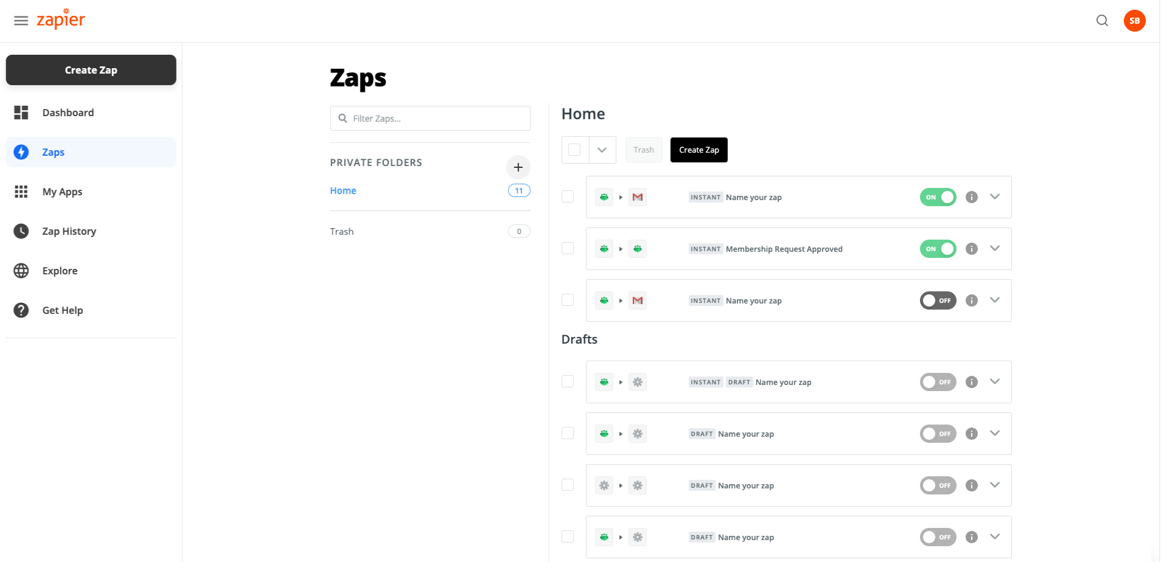Open the Home private folder
Viewport: 1161px width, 562px height.
point(343,190)
